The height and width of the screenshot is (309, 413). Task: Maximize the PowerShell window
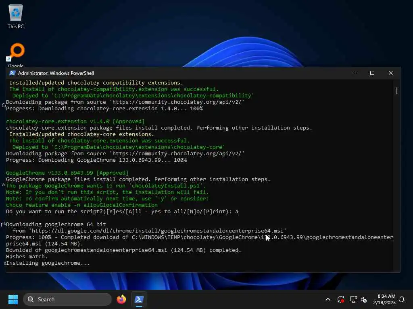(372, 73)
